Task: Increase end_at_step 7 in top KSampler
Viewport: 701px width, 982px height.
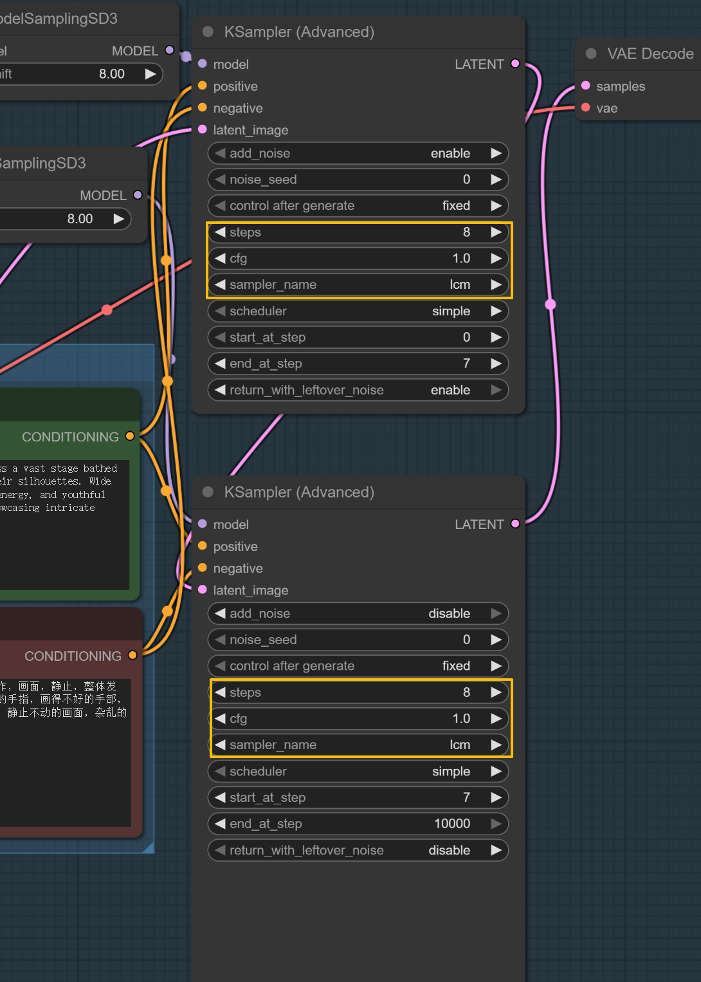Action: [x=496, y=364]
